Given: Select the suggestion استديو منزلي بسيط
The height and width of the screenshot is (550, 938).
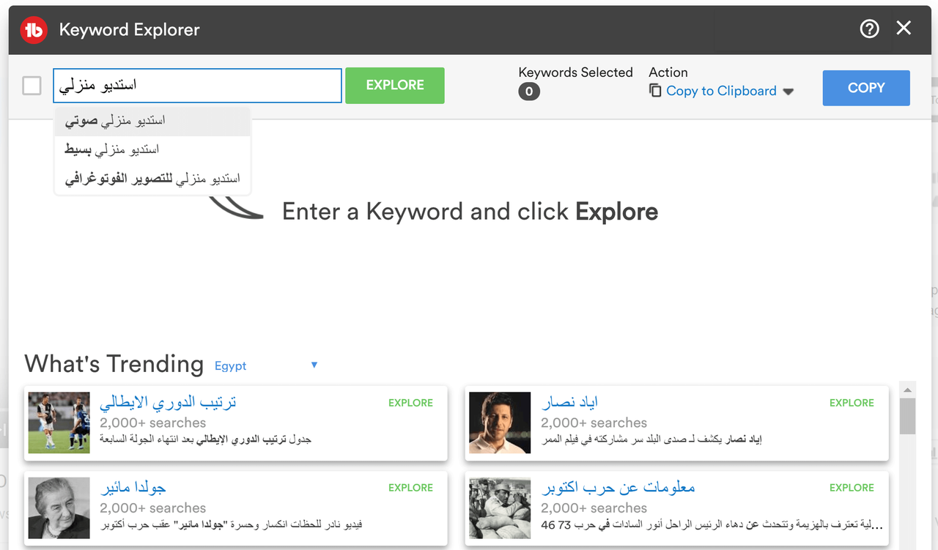Looking at the screenshot, I should point(152,149).
